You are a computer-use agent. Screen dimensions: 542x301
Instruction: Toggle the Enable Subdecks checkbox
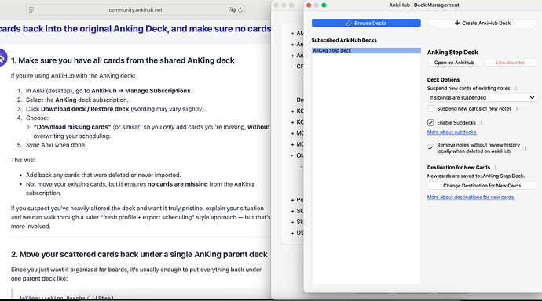point(430,122)
